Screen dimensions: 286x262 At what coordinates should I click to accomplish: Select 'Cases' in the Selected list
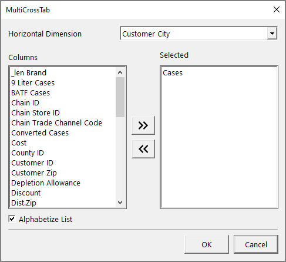click(x=219, y=73)
